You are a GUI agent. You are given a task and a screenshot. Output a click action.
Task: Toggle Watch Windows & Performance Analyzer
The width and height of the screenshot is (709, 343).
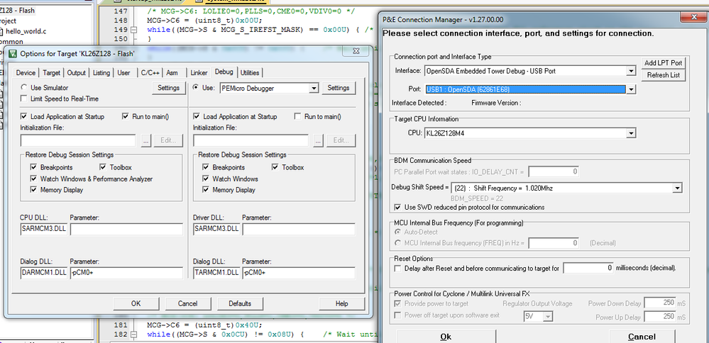[33, 179]
